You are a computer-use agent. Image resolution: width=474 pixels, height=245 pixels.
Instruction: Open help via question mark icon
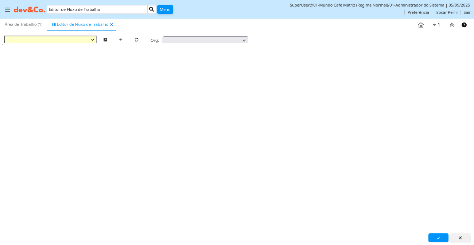[464, 25]
